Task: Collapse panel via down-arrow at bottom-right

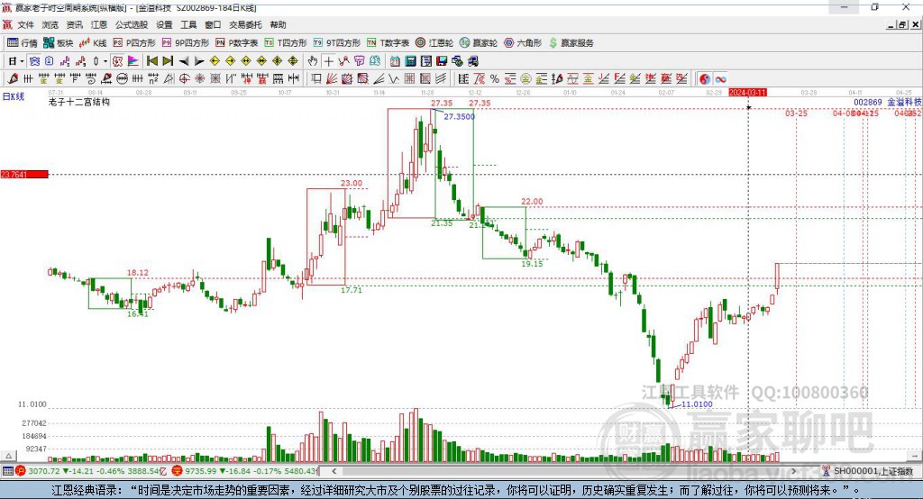Action: tap(915, 456)
